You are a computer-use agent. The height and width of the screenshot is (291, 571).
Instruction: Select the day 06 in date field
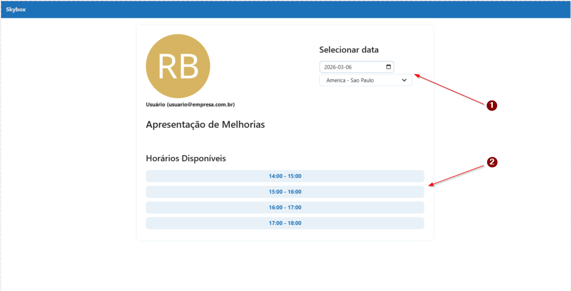[x=354, y=67]
